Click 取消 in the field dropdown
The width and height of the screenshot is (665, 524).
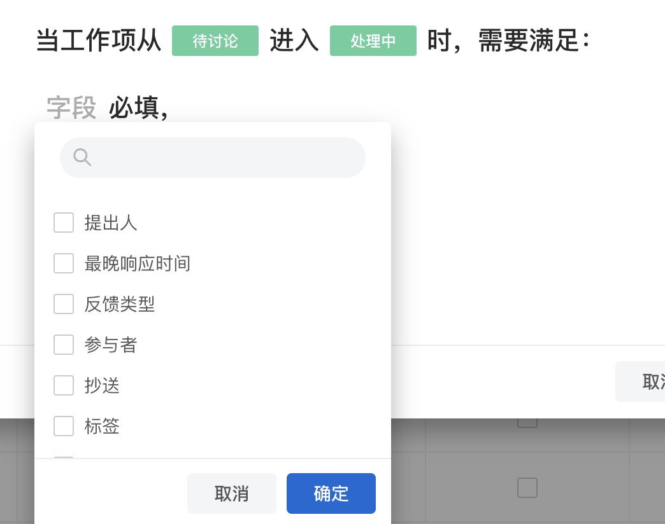tap(232, 493)
